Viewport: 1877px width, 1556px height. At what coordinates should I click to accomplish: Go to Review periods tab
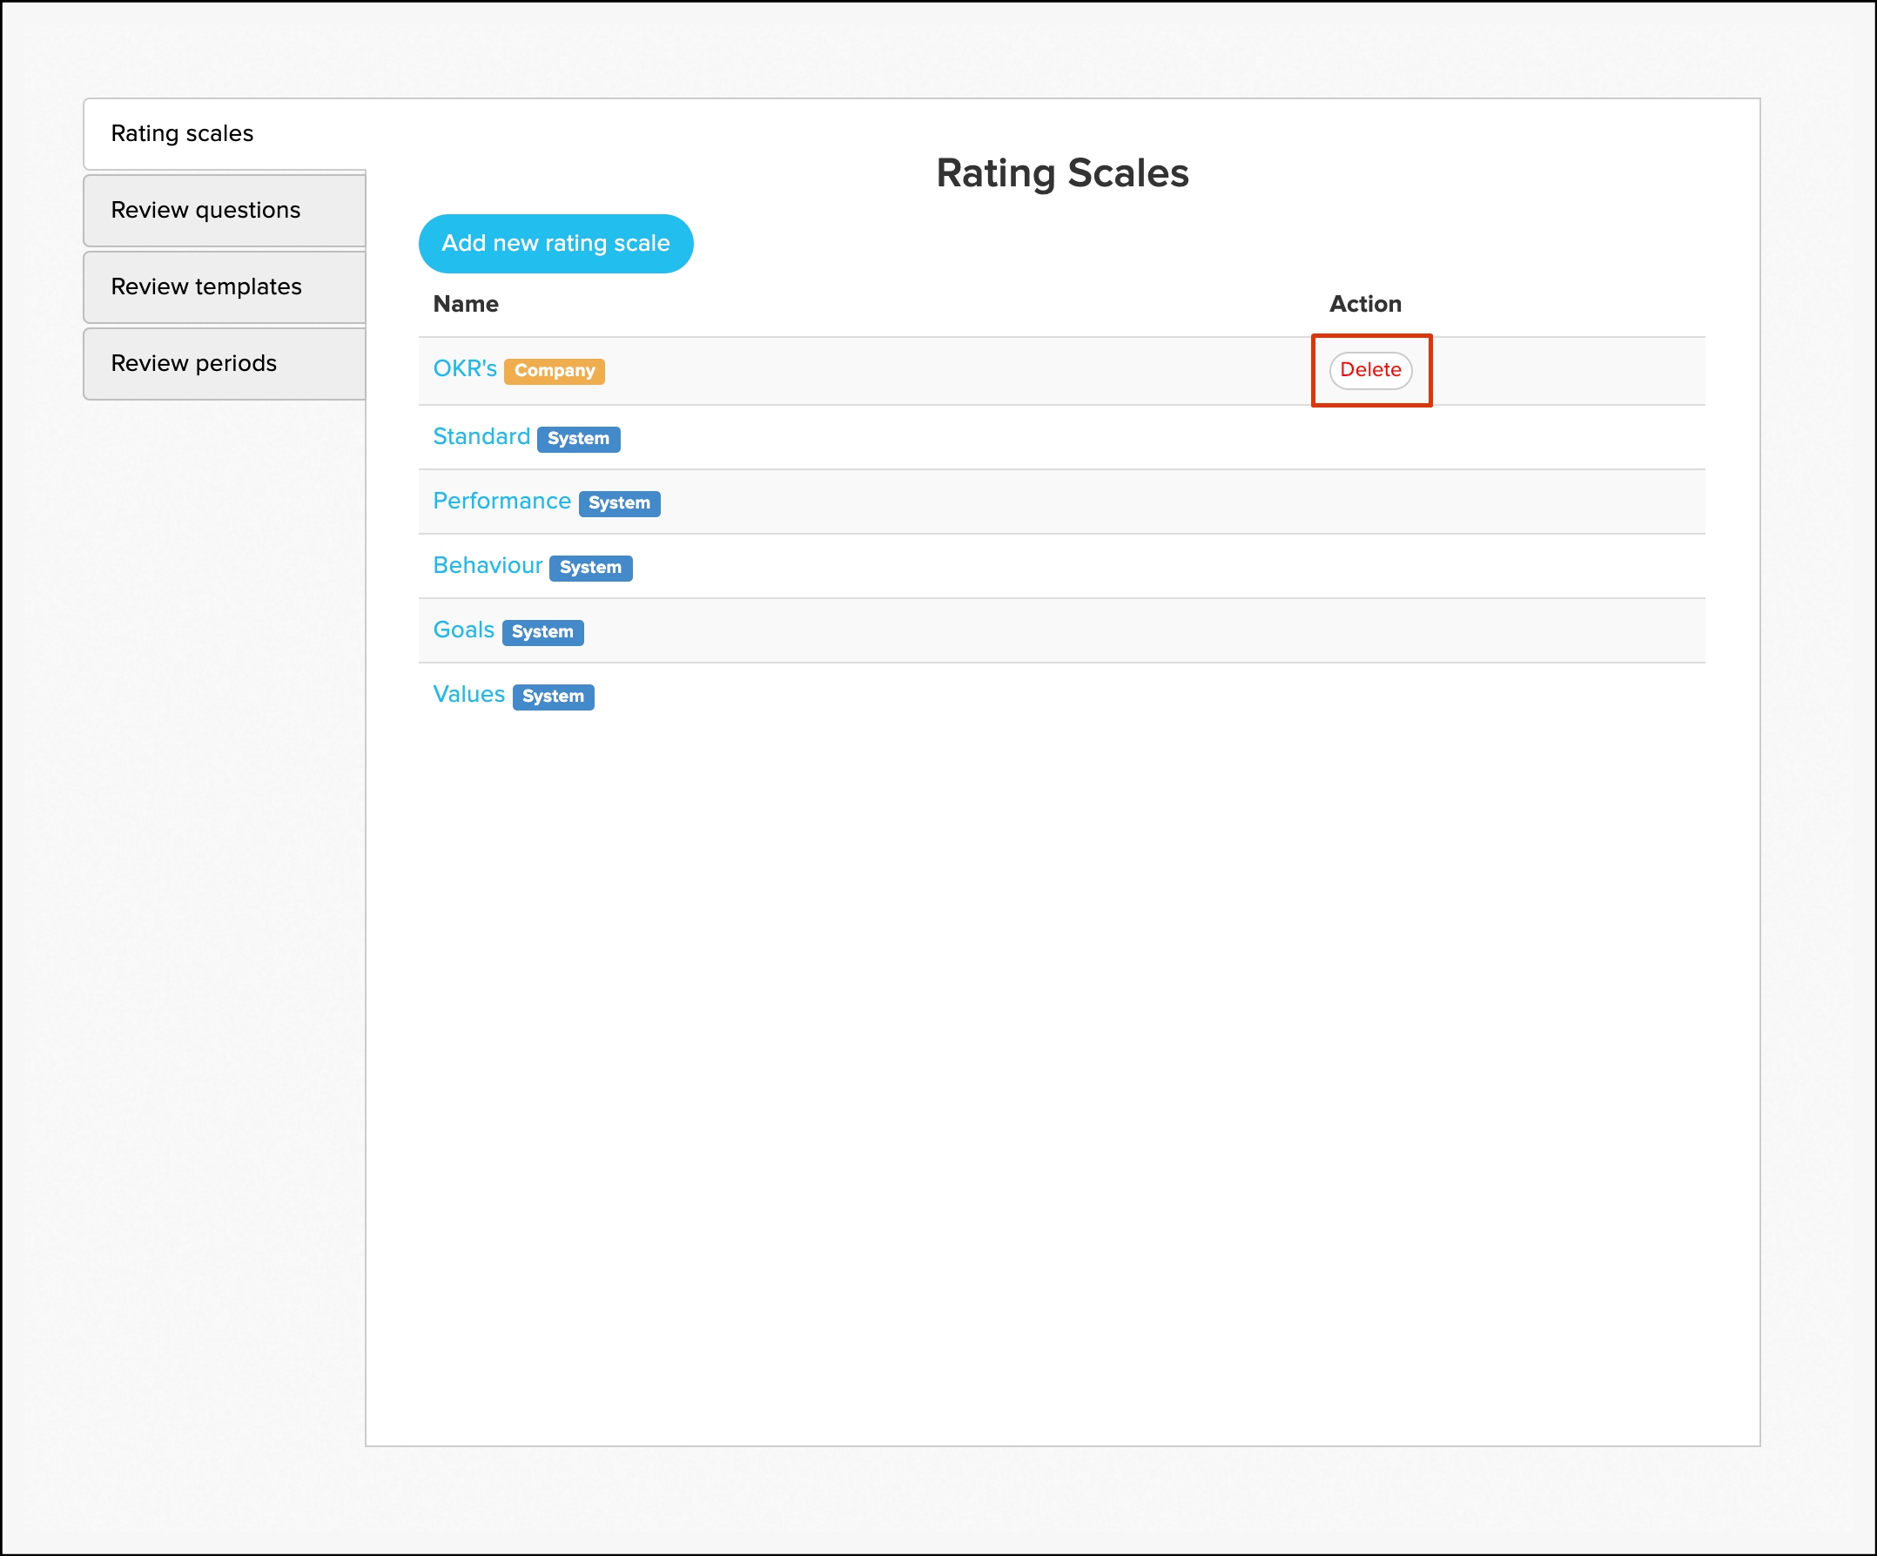coord(194,364)
